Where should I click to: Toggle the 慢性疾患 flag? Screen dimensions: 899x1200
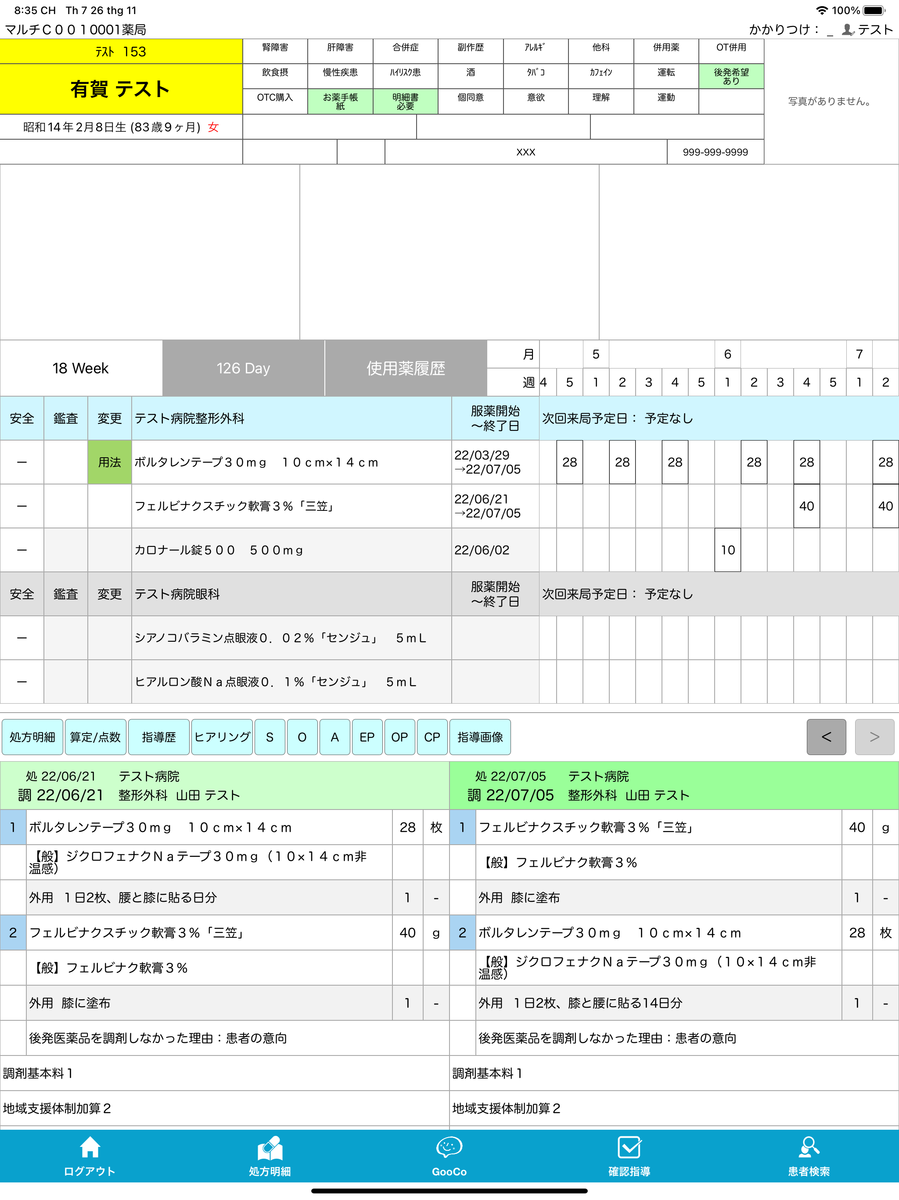340,76
